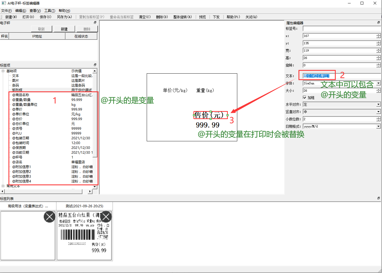
Task: Select the @PLU variable item
Action: tap(17, 133)
